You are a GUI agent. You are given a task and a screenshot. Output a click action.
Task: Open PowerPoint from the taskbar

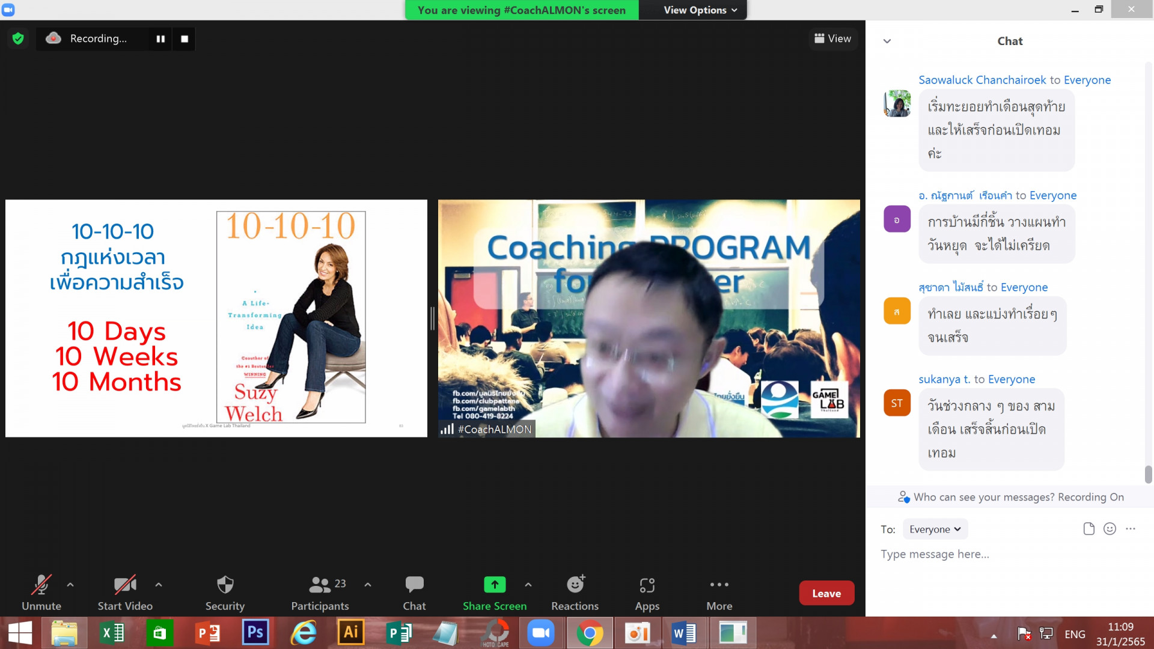coord(207,633)
